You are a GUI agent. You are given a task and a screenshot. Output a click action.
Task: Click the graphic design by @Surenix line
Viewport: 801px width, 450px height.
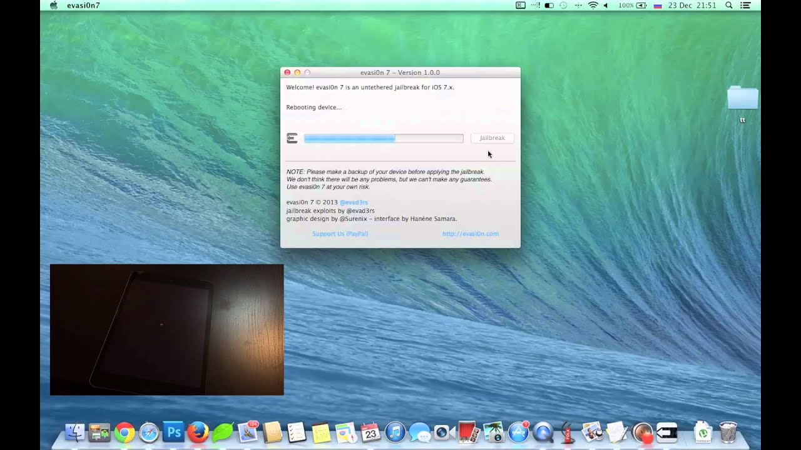[x=372, y=219]
